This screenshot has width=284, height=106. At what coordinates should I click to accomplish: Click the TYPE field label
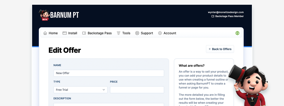click(x=57, y=82)
